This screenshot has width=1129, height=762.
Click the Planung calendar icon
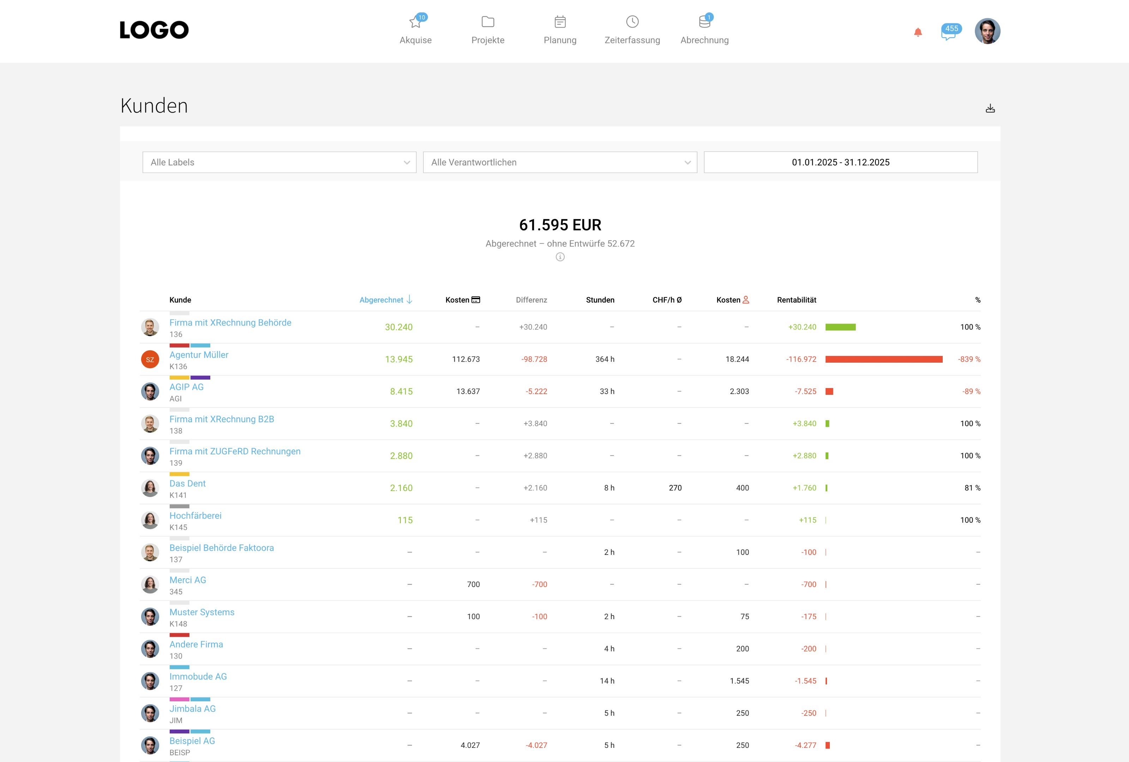(x=560, y=22)
